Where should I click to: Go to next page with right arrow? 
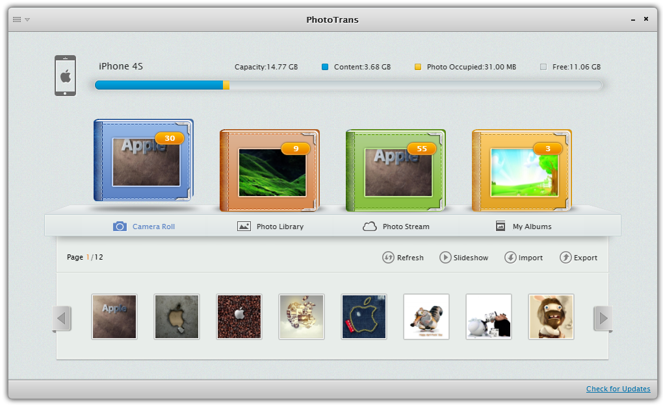(x=603, y=318)
